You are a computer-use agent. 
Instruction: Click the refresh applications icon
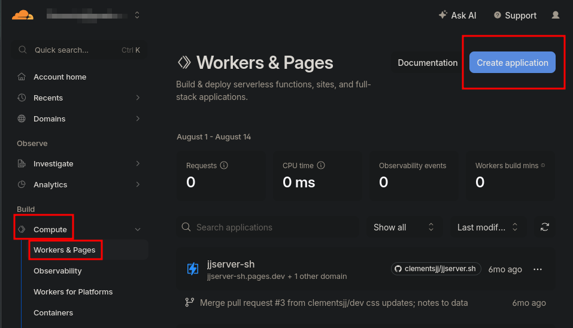pyautogui.click(x=544, y=227)
